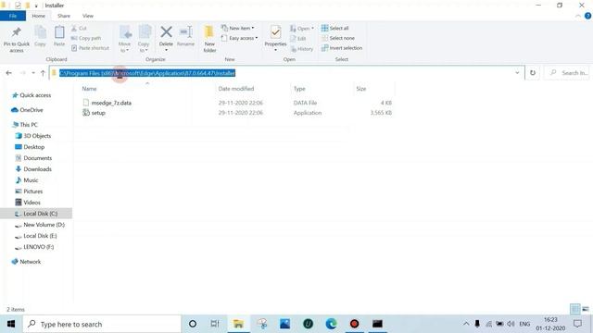Screen dimensions: 593x333
Task: Open Pictures in navigation pane
Action: [x=29, y=191]
